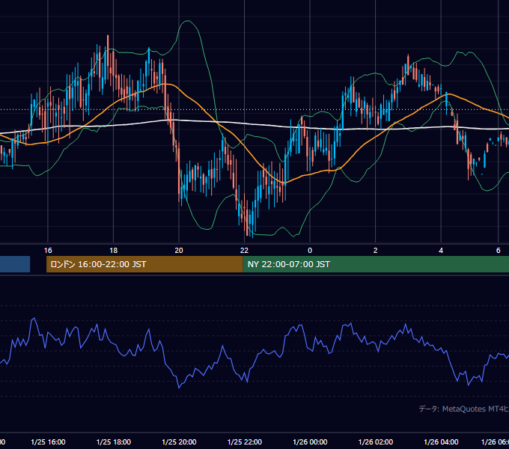This screenshot has height=449, width=509.
Task: Click the 1/25 16:00 date label
Action: coord(48,442)
